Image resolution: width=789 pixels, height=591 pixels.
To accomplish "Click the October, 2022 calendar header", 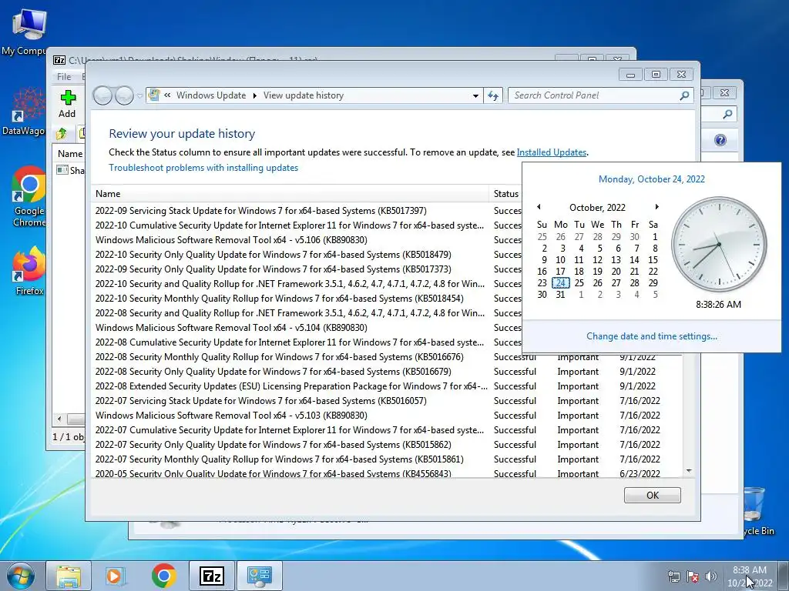I will tap(597, 208).
